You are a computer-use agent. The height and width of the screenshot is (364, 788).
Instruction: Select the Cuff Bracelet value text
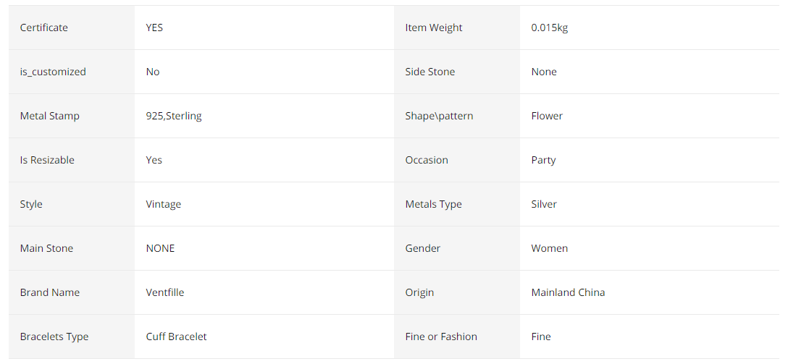[177, 337]
